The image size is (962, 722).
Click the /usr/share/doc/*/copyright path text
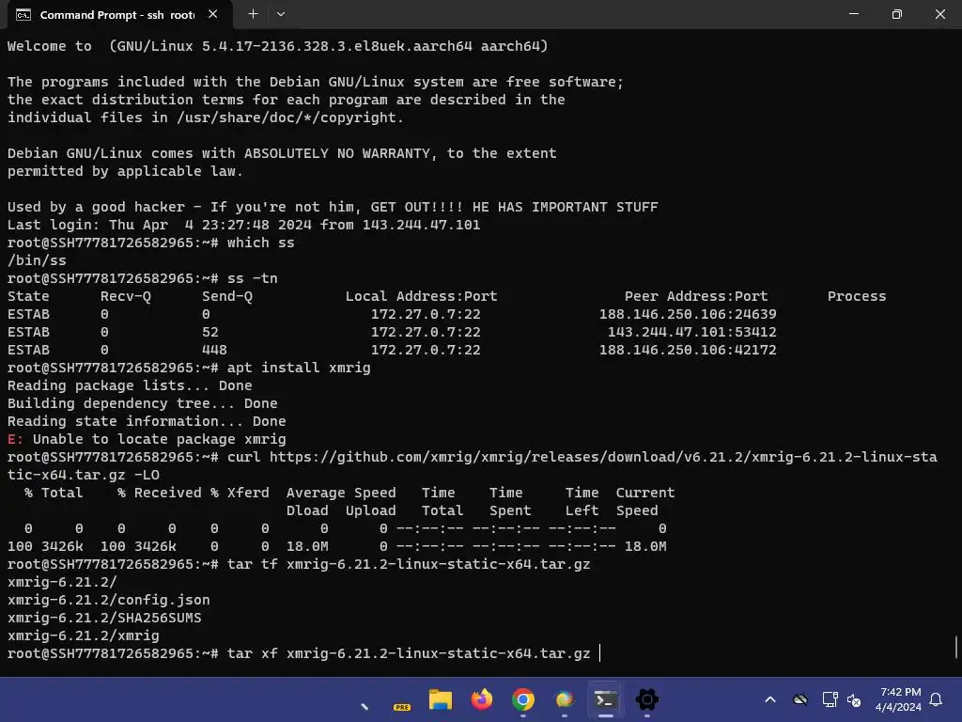point(286,118)
